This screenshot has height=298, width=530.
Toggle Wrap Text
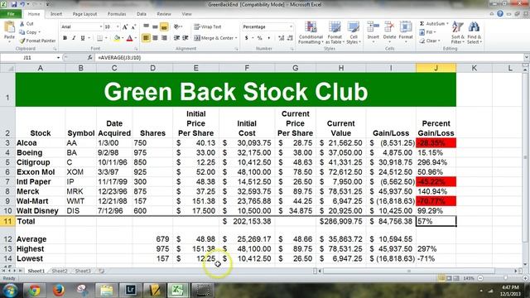(208, 26)
